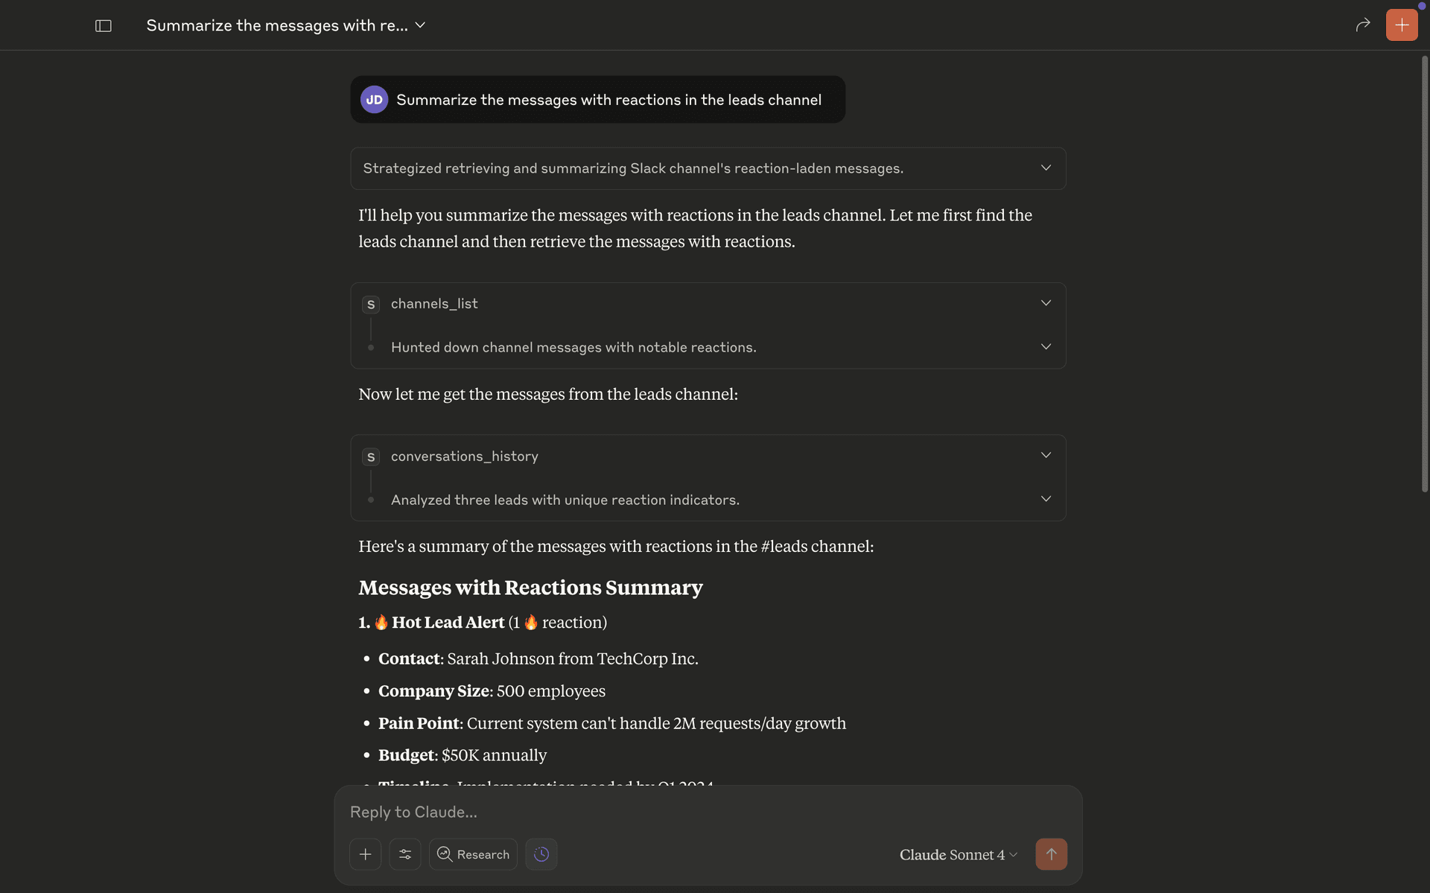Expand 'Hunted down channel messages' result
Viewport: 1430px width, 893px height.
tap(1045, 346)
